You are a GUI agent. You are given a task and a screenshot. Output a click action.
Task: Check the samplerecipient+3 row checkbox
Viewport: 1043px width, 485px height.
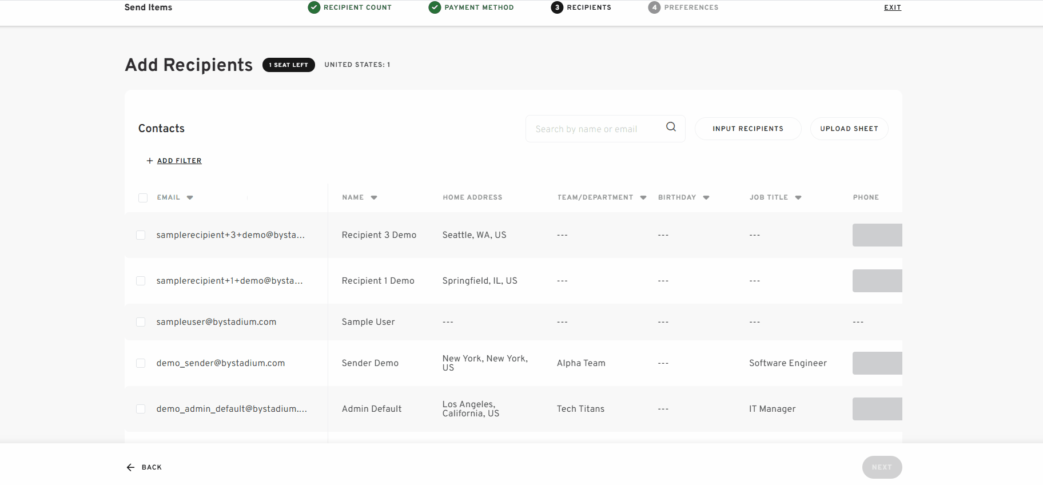[x=141, y=235]
